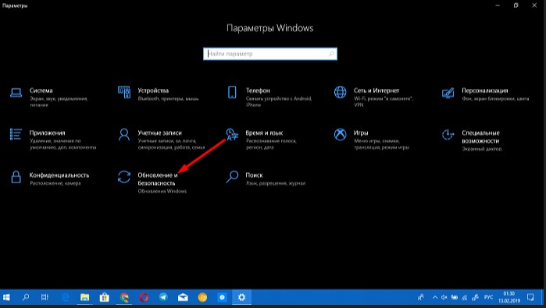
Task: Open the Система settings icon
Action: coord(16,93)
